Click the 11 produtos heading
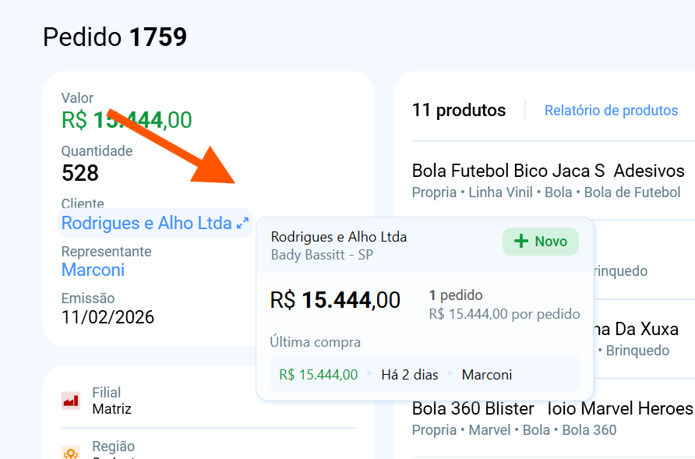Screen dimensions: 695x459 (459, 111)
